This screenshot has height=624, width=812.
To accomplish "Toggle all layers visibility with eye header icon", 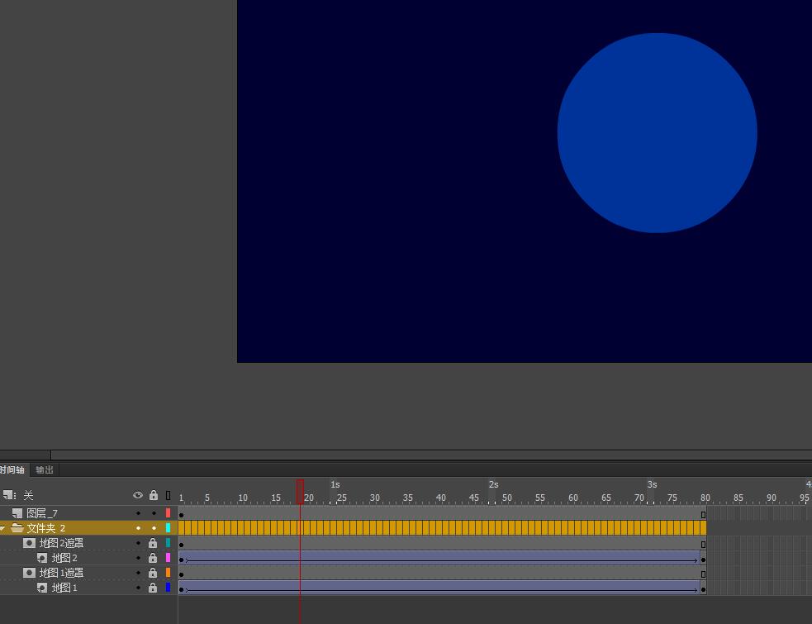I will (x=138, y=495).
